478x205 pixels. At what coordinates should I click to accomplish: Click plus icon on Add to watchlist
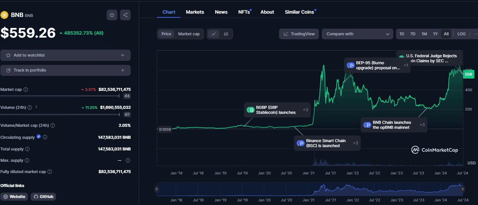pyautogui.click(x=123, y=55)
